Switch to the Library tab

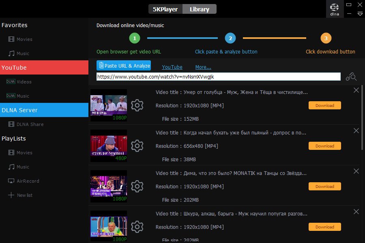click(x=200, y=9)
